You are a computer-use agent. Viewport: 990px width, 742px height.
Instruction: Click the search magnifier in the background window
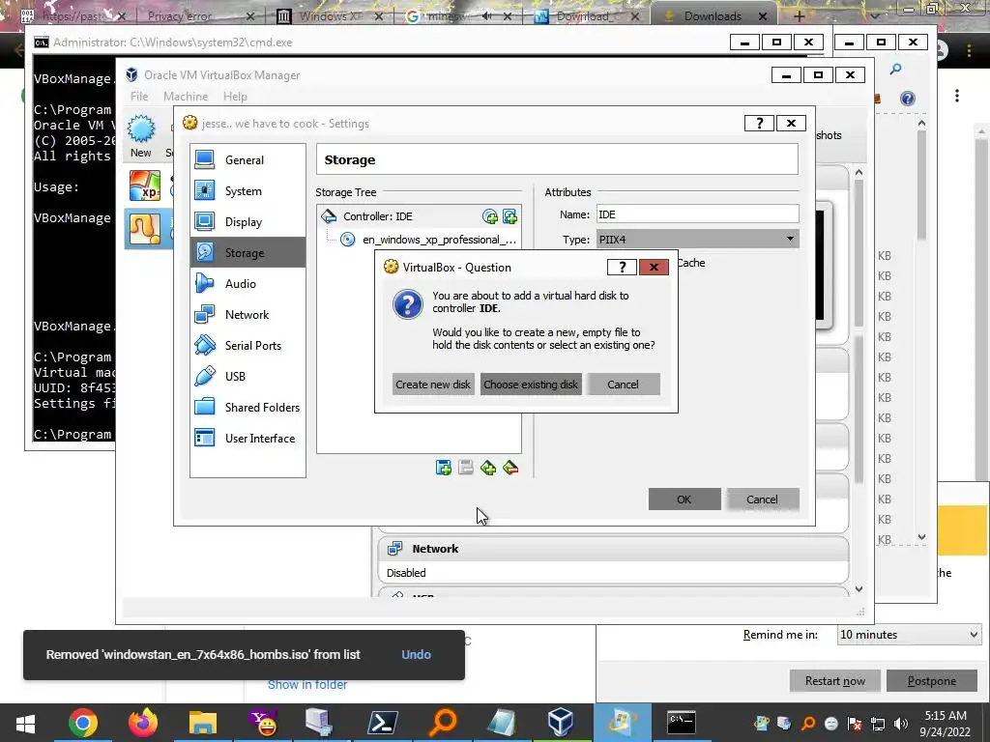tap(895, 69)
